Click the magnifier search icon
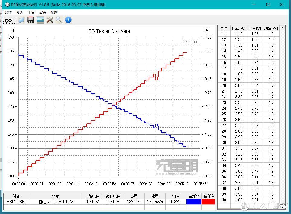Screen dimensions: 291x214 tap(59, 20)
